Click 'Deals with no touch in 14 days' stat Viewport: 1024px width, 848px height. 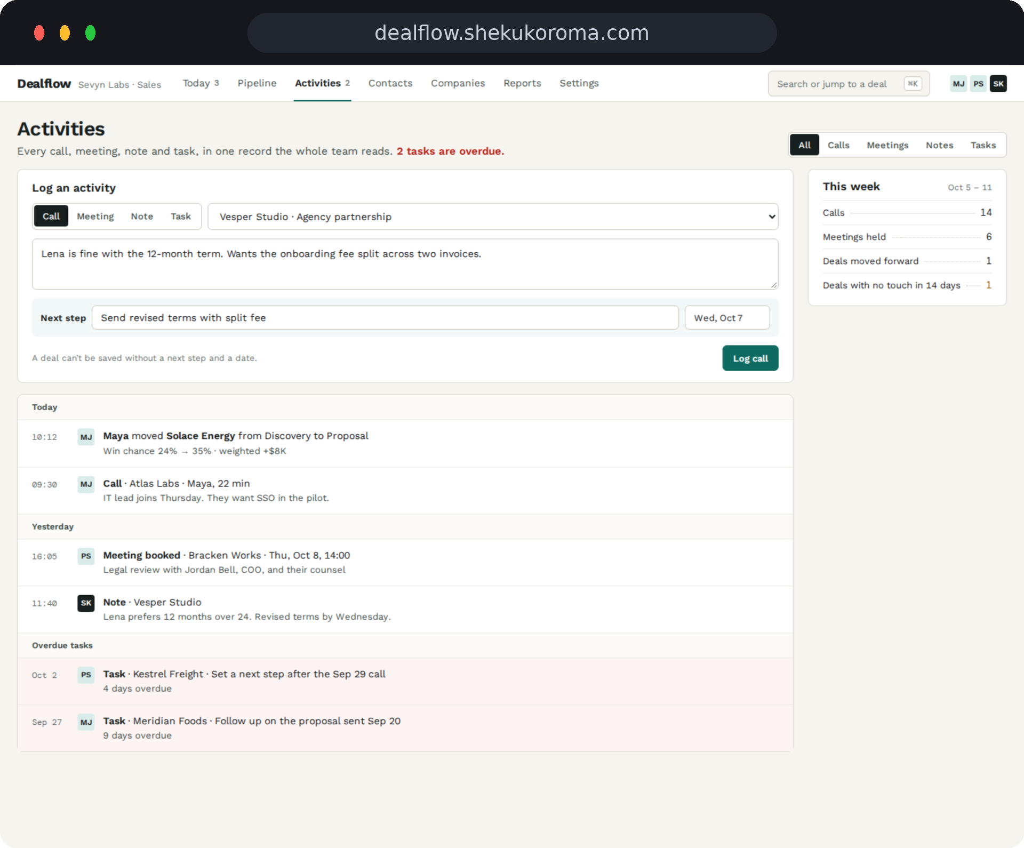pyautogui.click(x=907, y=285)
